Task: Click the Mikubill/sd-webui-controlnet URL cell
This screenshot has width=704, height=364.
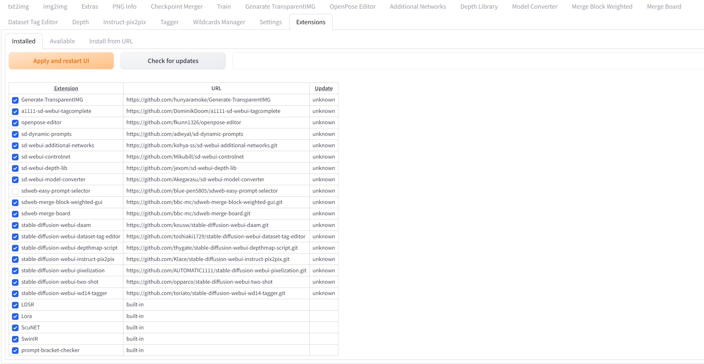Action: pos(216,157)
